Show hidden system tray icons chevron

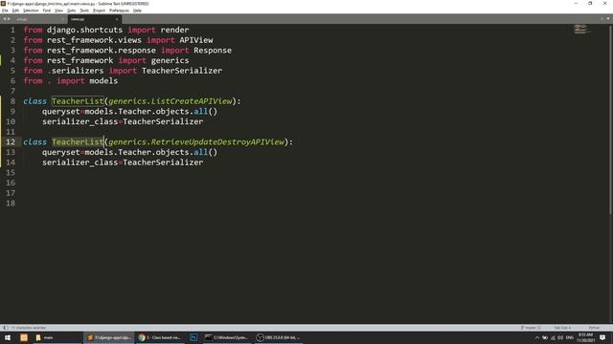coord(536,337)
